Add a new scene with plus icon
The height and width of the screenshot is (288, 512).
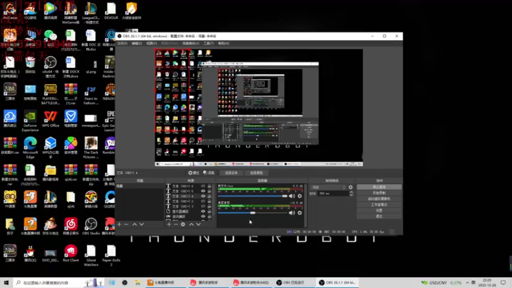pyautogui.click(x=119, y=225)
